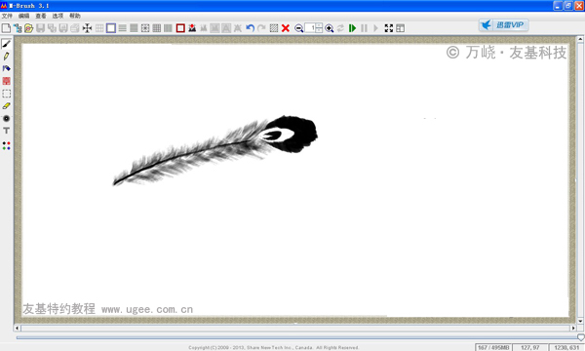Toggle the red square frame option
Image resolution: width=585 pixels, height=351 pixels.
[x=180, y=28]
